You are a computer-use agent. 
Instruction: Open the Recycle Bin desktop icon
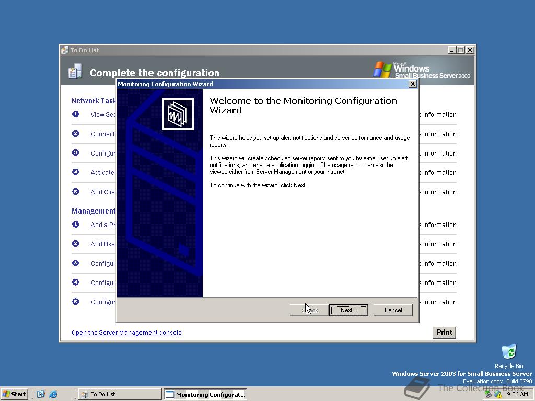[x=509, y=356]
